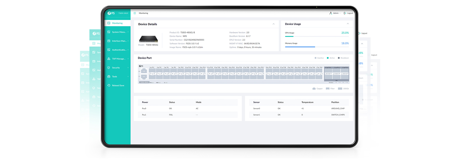Click the CPU Usage progress bar
Viewport: 460px width, 164px height.
(x=317, y=37)
